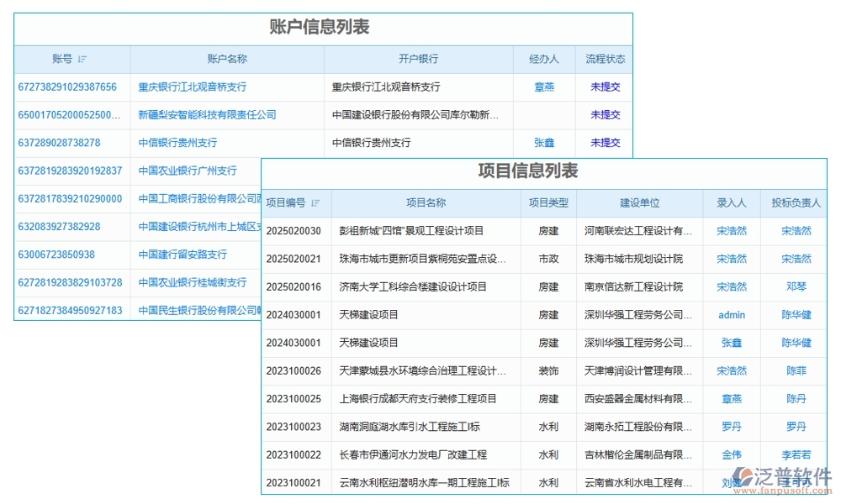
Task: Open project 天梯建设项目
Action: (371, 314)
